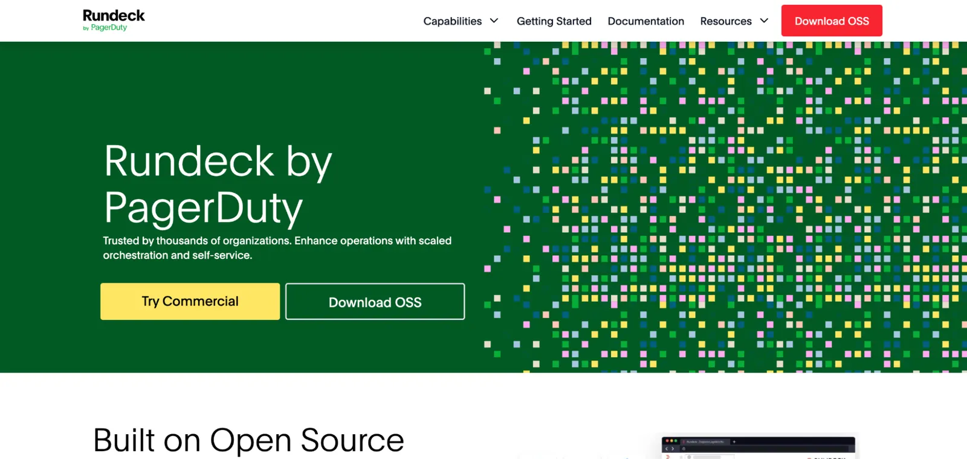Expand the chevron next to Resources
Screen dimensions: 967x459
coord(764,21)
